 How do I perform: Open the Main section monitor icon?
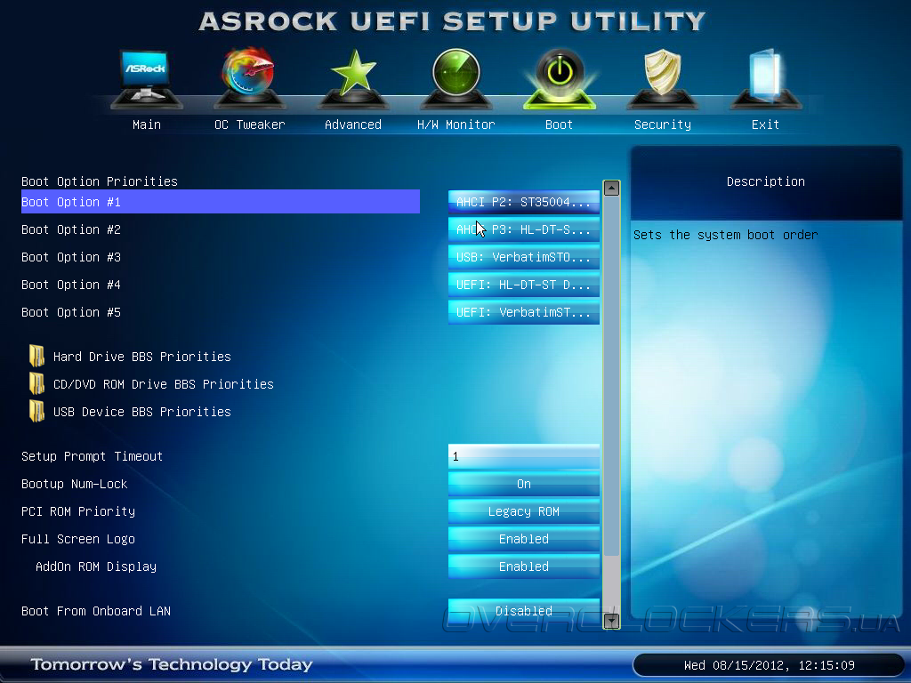147,79
